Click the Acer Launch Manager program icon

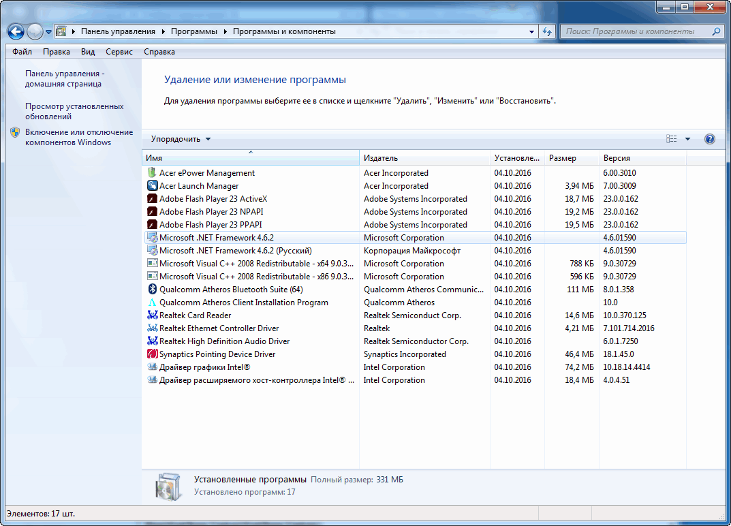(152, 185)
